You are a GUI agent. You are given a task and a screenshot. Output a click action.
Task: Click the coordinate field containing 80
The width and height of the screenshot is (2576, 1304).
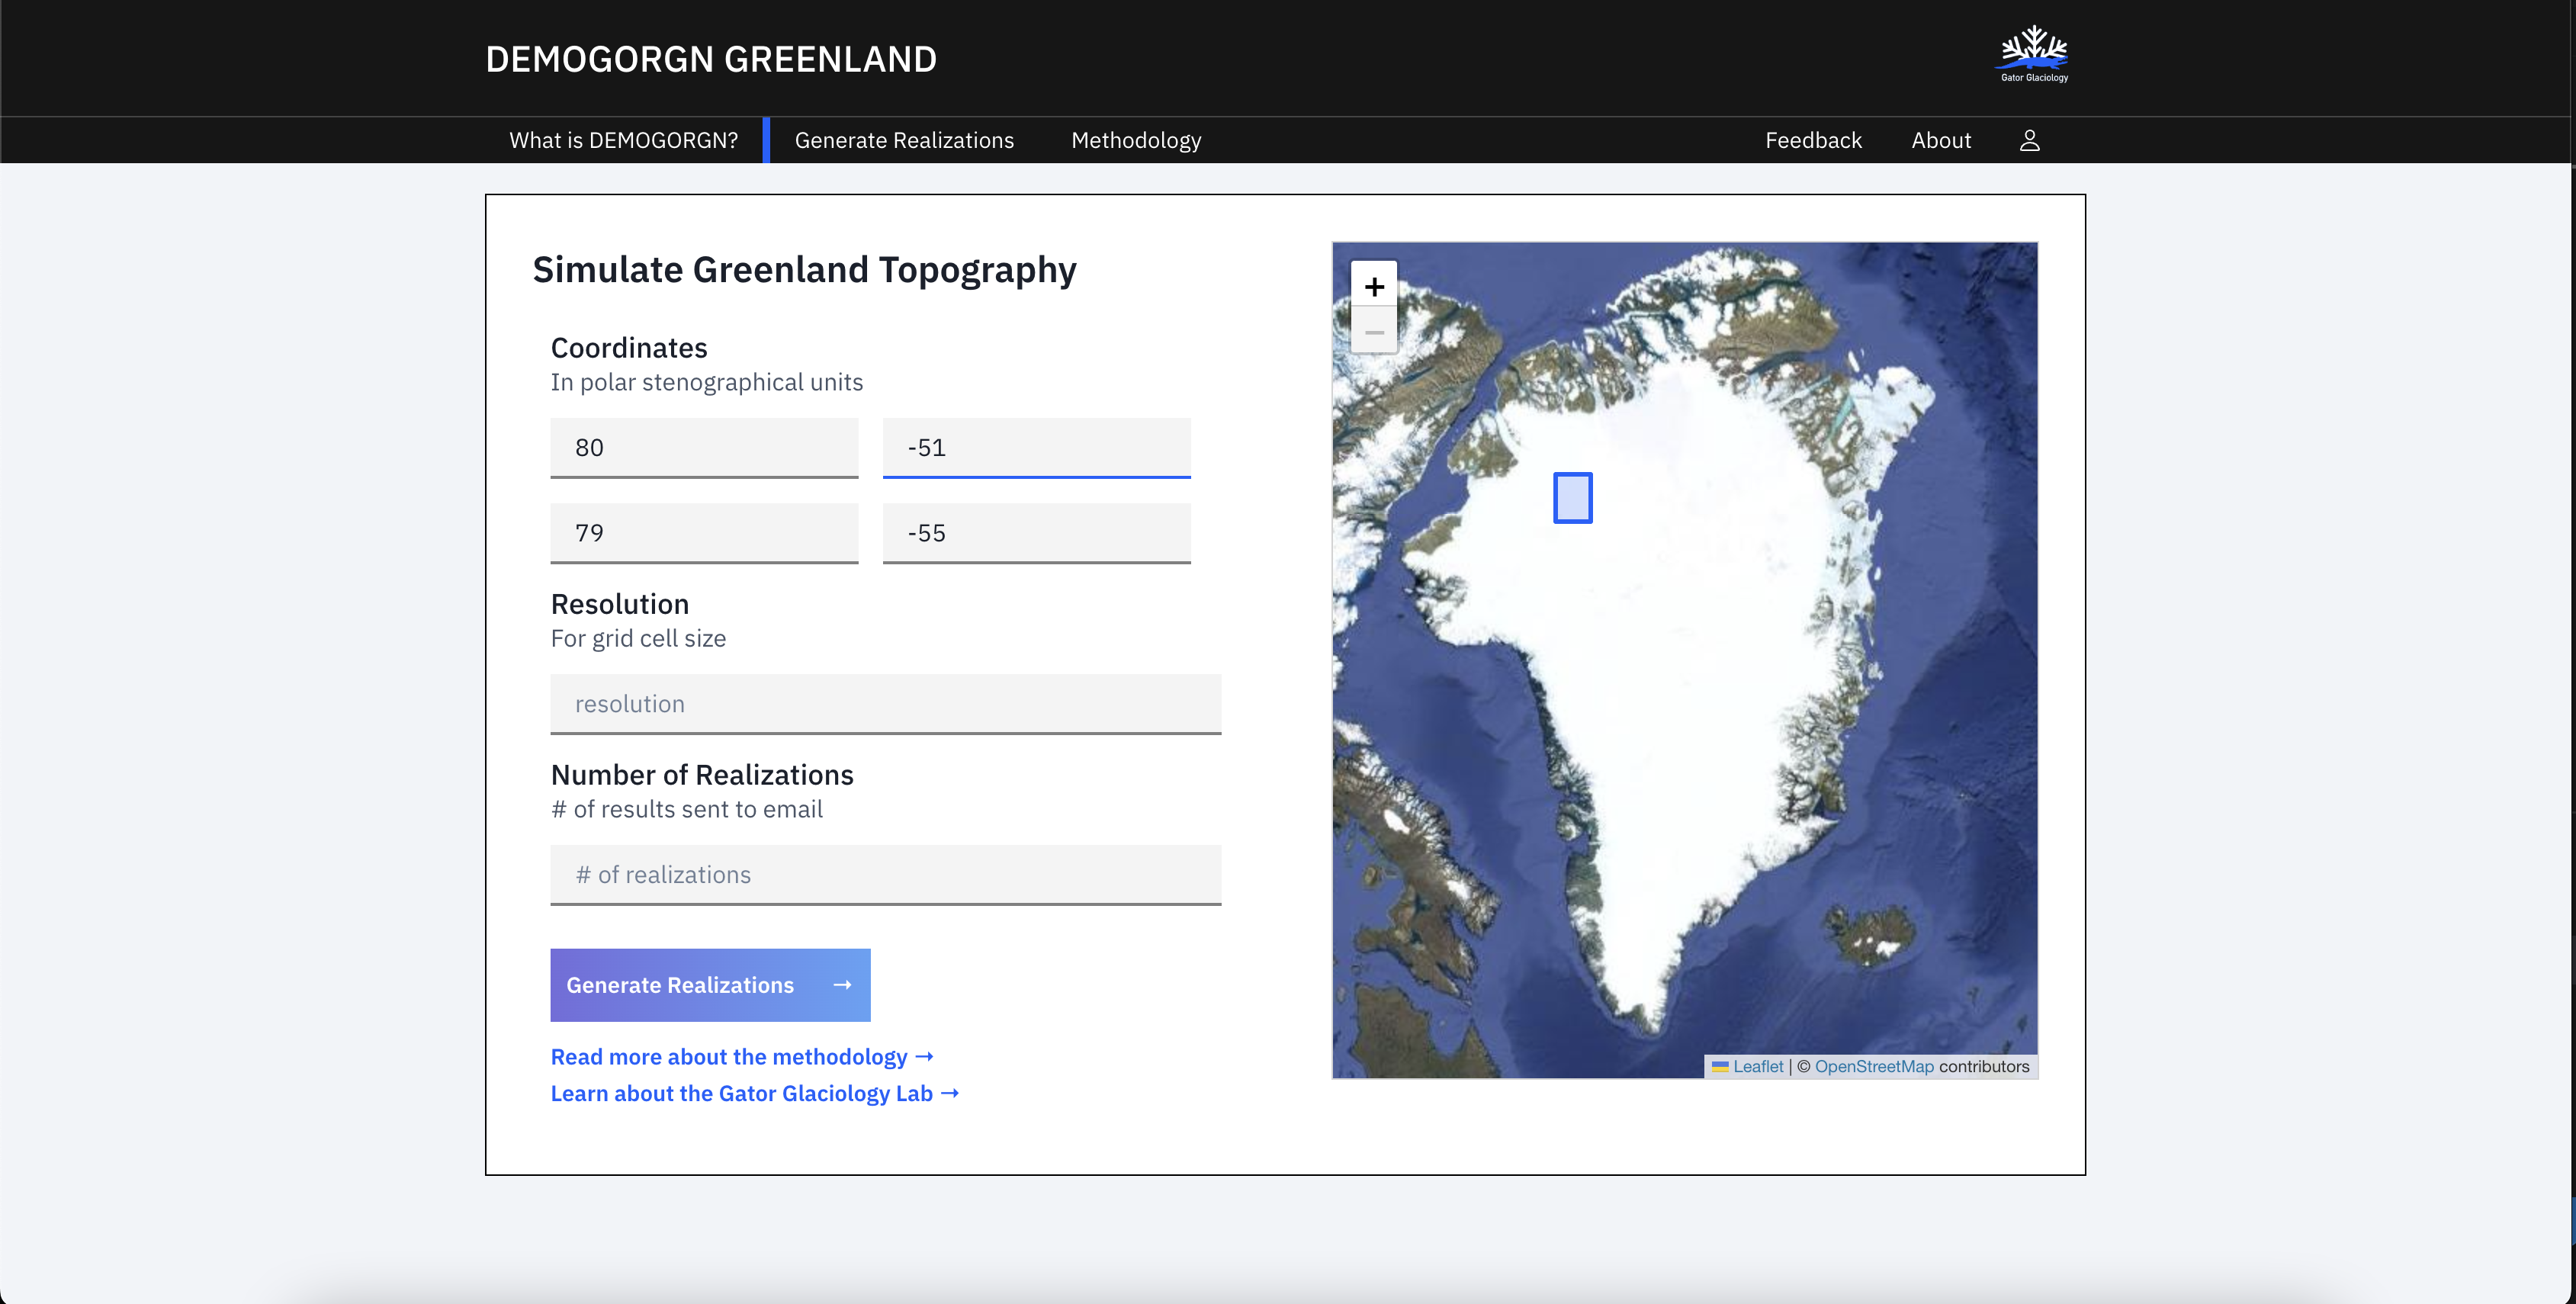[704, 448]
